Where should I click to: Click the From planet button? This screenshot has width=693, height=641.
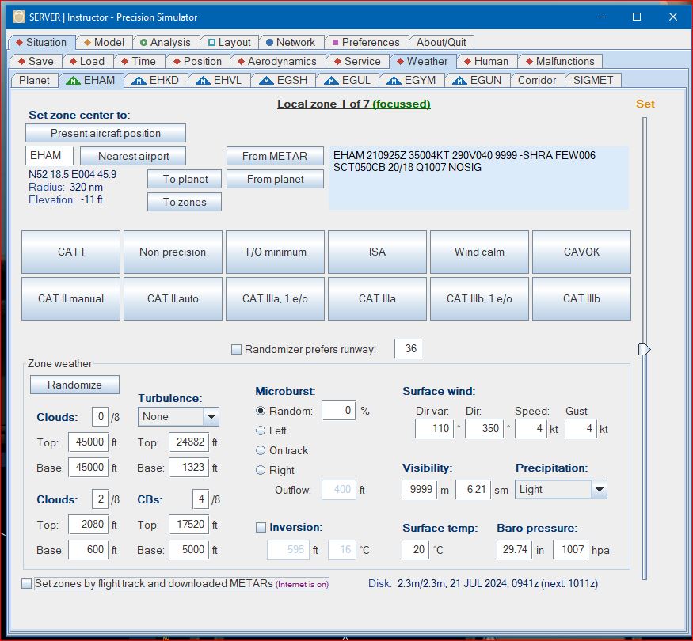pos(275,179)
